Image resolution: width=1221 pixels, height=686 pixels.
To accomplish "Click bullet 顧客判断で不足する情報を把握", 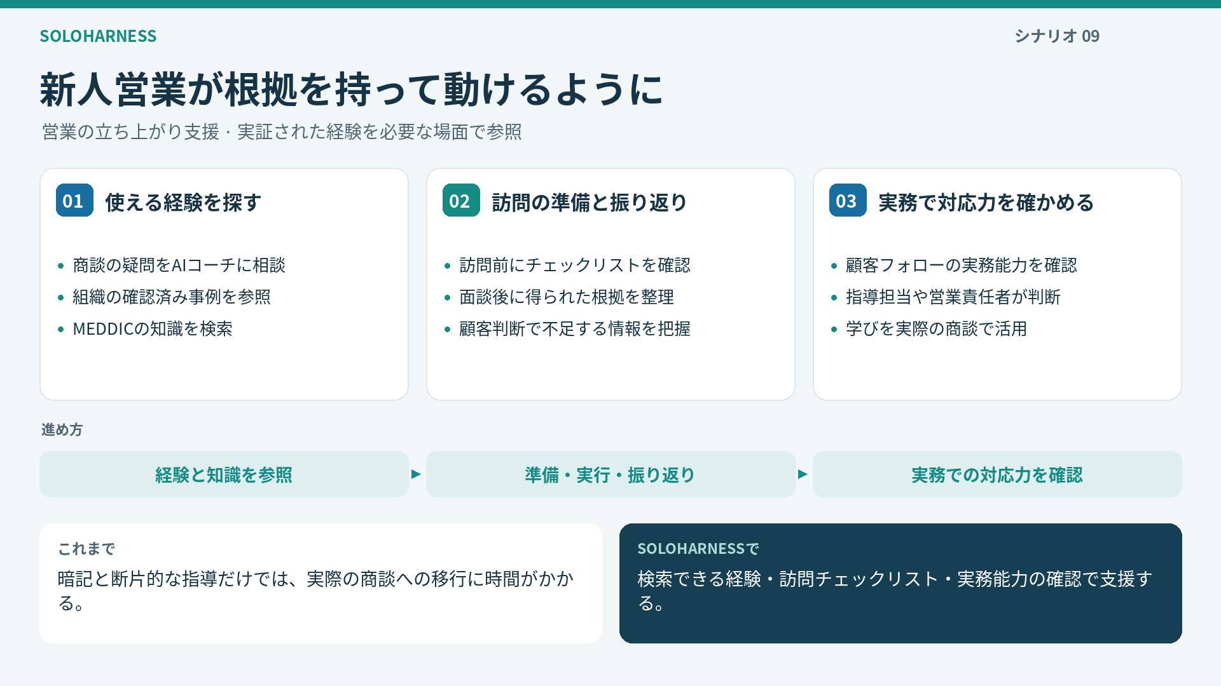I will (x=575, y=328).
